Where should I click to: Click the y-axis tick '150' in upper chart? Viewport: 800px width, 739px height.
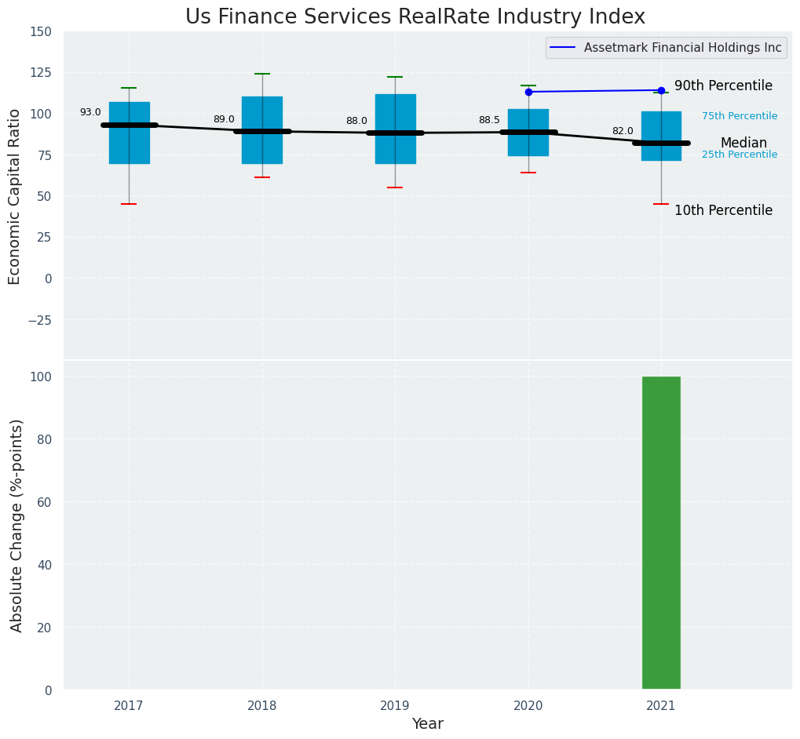[42, 31]
